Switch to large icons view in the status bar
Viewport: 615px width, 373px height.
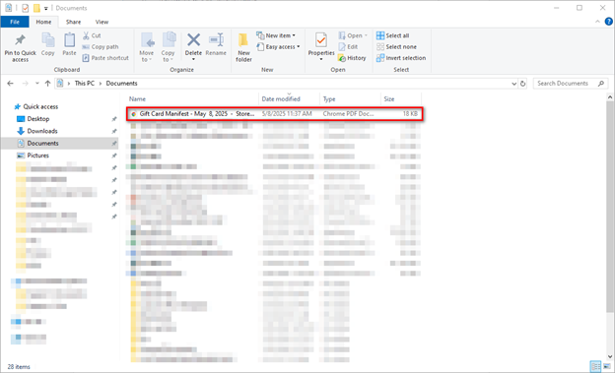click(607, 366)
